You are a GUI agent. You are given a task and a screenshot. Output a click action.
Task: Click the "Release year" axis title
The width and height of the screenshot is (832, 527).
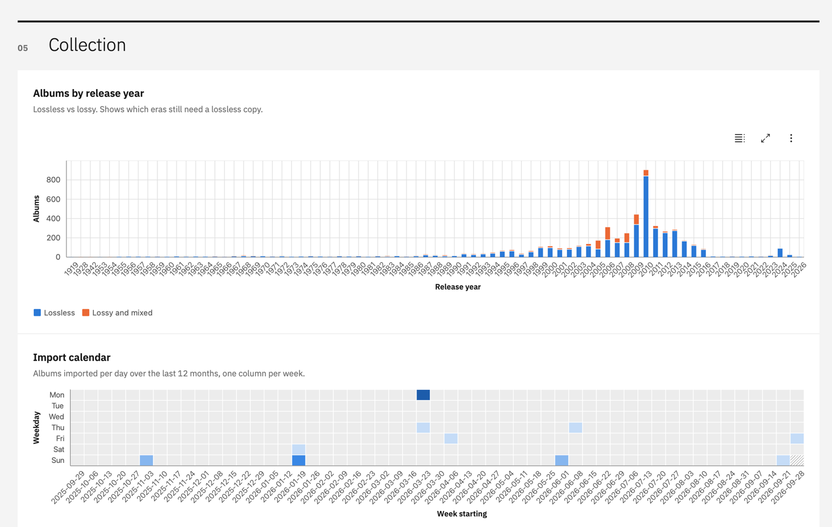click(458, 287)
